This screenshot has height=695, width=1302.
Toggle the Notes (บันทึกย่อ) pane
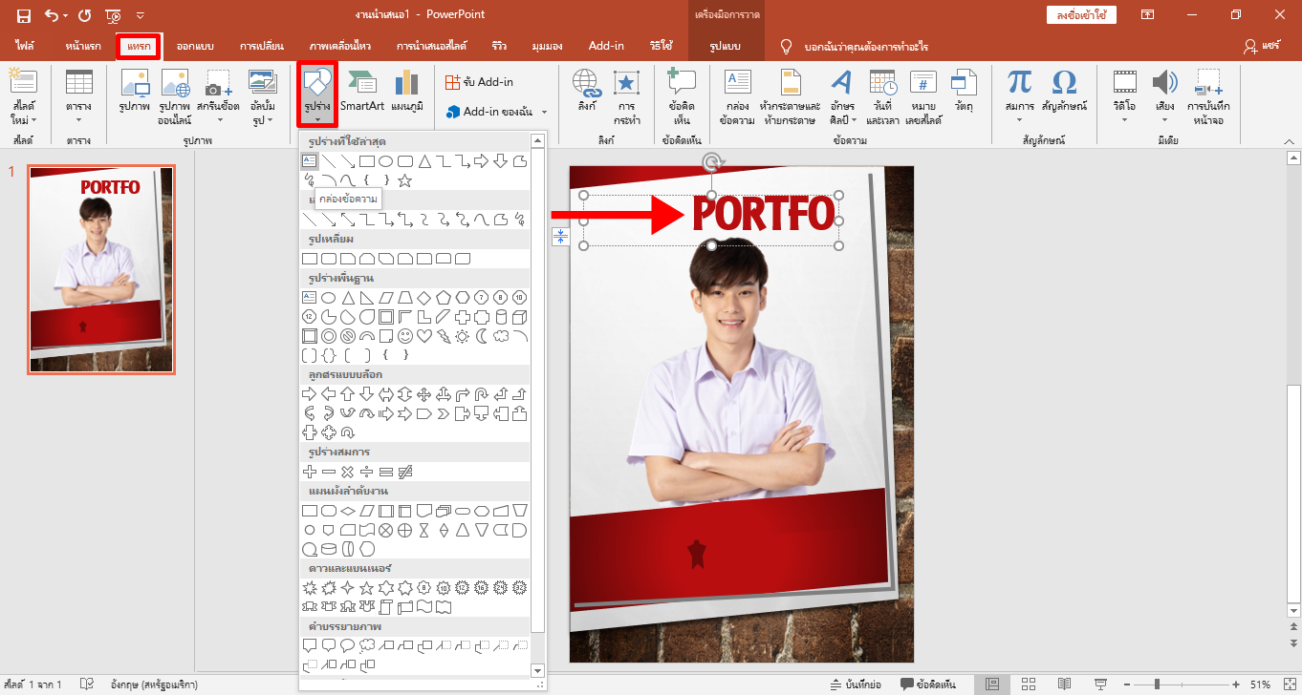(856, 684)
